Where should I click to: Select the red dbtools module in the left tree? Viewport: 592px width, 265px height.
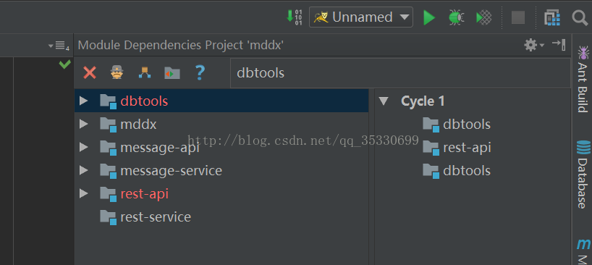coord(144,101)
